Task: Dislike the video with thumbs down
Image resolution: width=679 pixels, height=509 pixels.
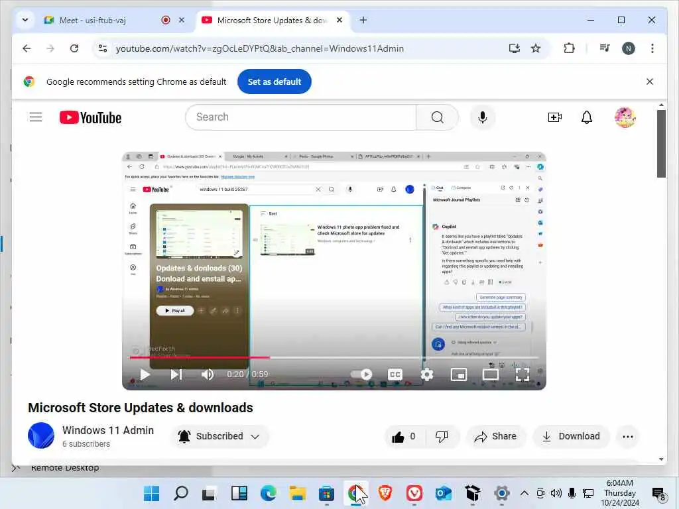Action: (442, 436)
